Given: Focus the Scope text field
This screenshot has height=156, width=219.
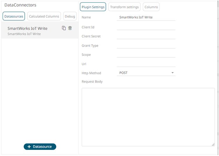Looking at the screenshot, I should pos(146,54).
